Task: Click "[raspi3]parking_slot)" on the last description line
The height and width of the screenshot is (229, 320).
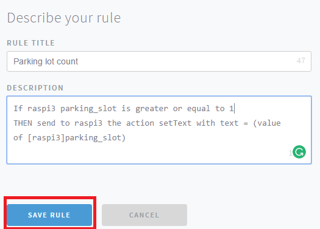Action: tap(77, 138)
